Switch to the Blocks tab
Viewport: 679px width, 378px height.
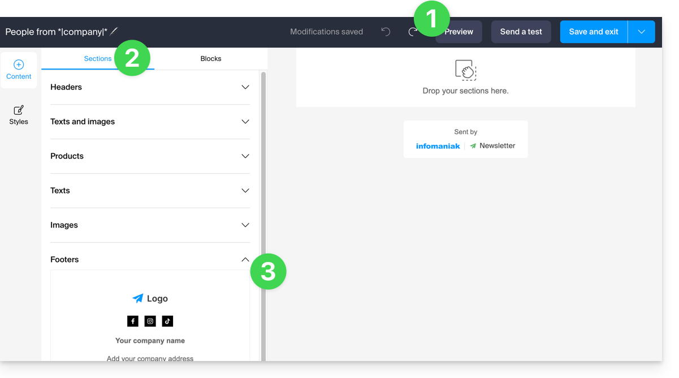pos(211,59)
